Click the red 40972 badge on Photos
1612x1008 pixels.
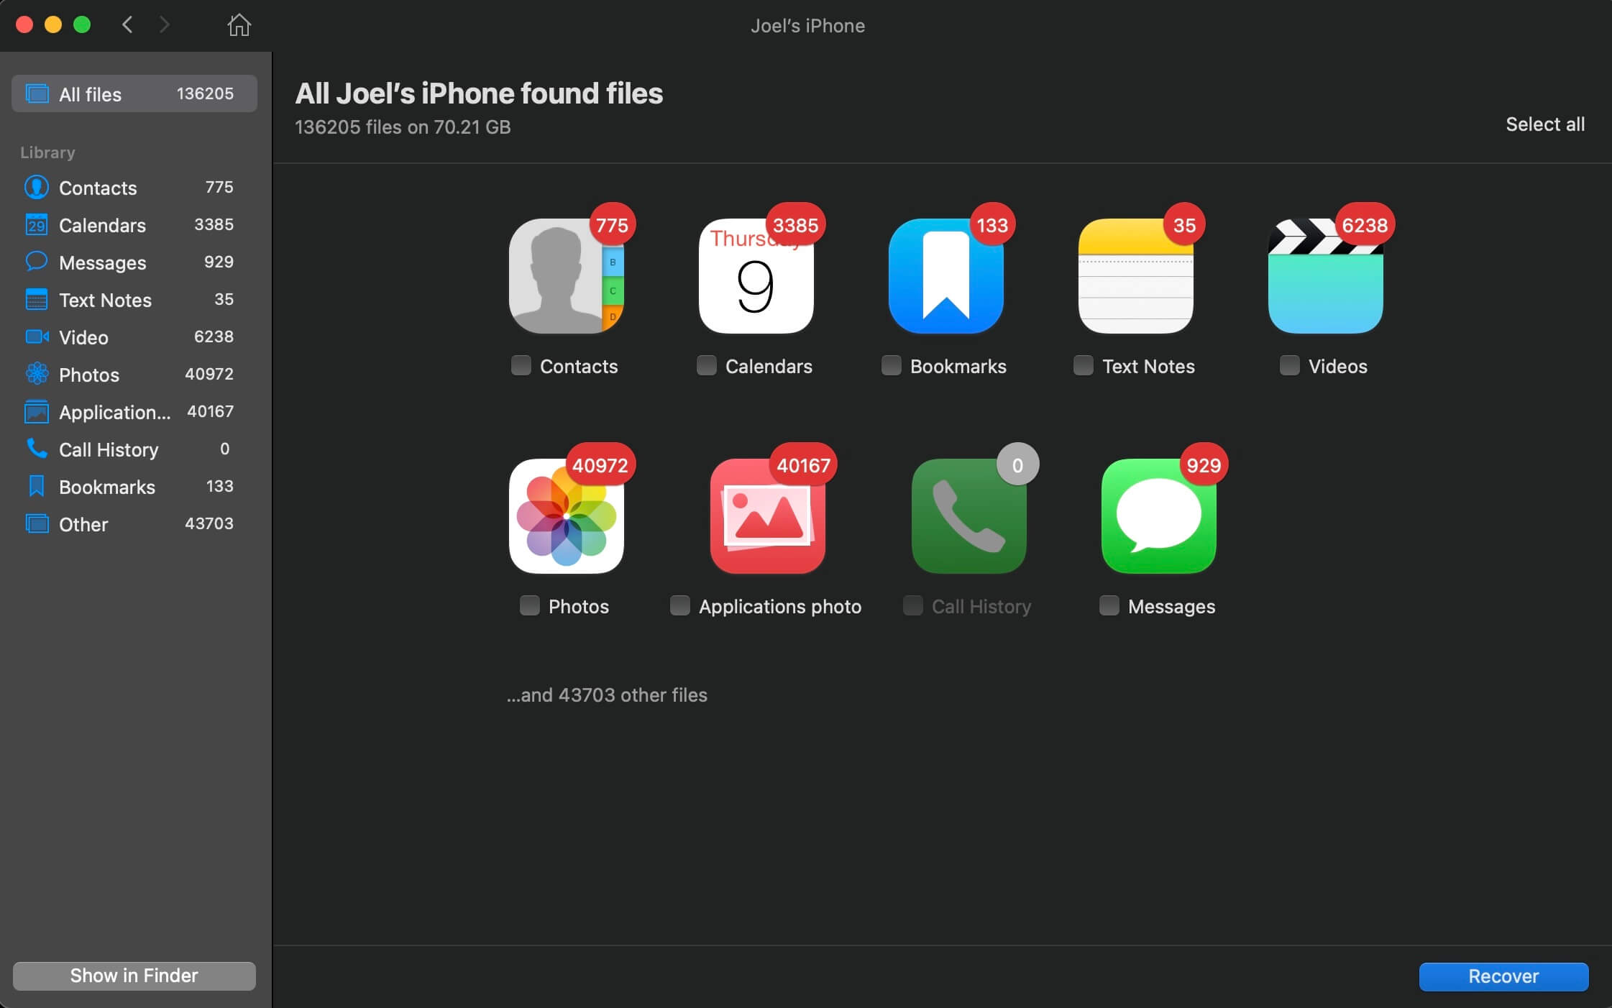(x=600, y=465)
